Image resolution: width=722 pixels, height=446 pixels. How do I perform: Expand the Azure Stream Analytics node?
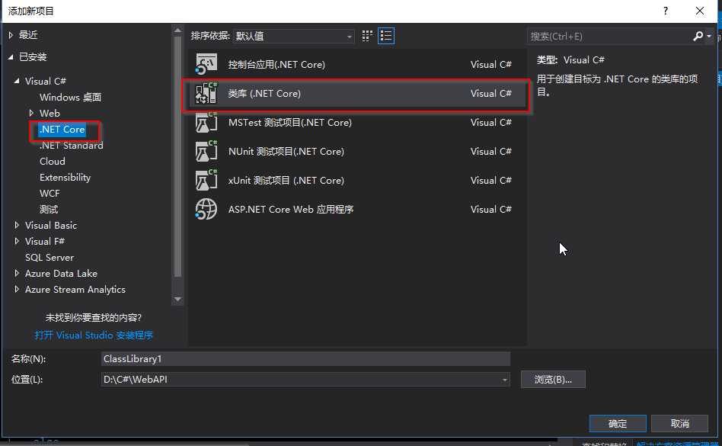(17, 290)
